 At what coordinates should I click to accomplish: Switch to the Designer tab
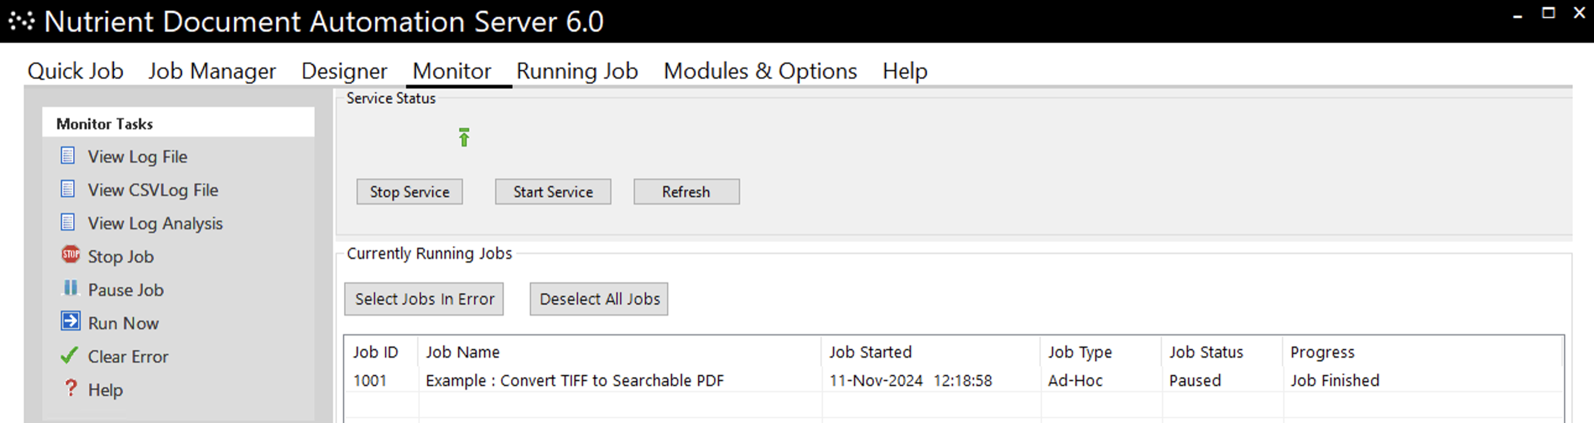343,70
